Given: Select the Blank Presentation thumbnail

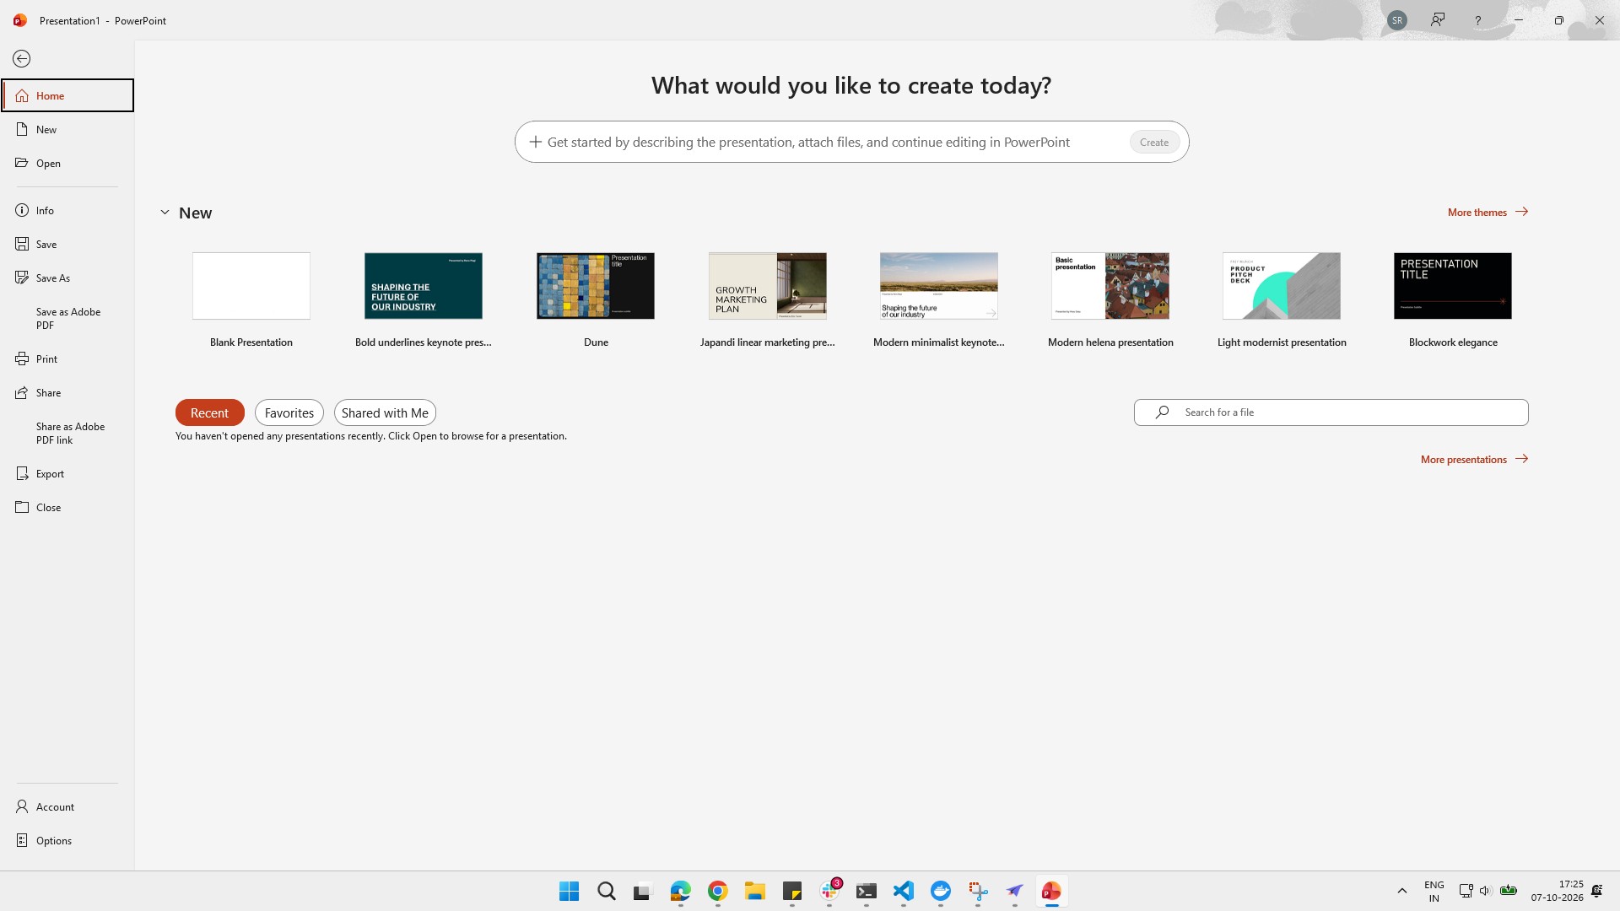Looking at the screenshot, I should coord(251,286).
